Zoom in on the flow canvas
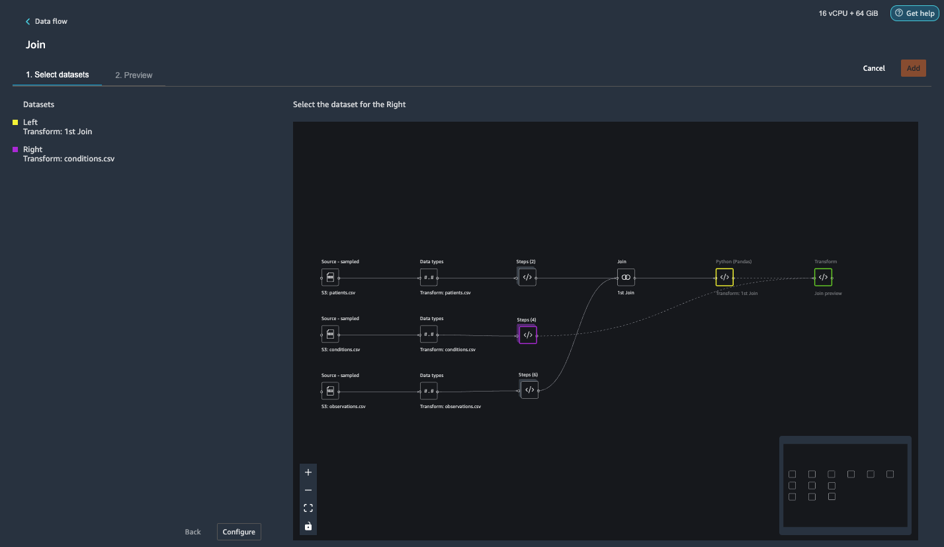944x547 pixels. pyautogui.click(x=308, y=472)
